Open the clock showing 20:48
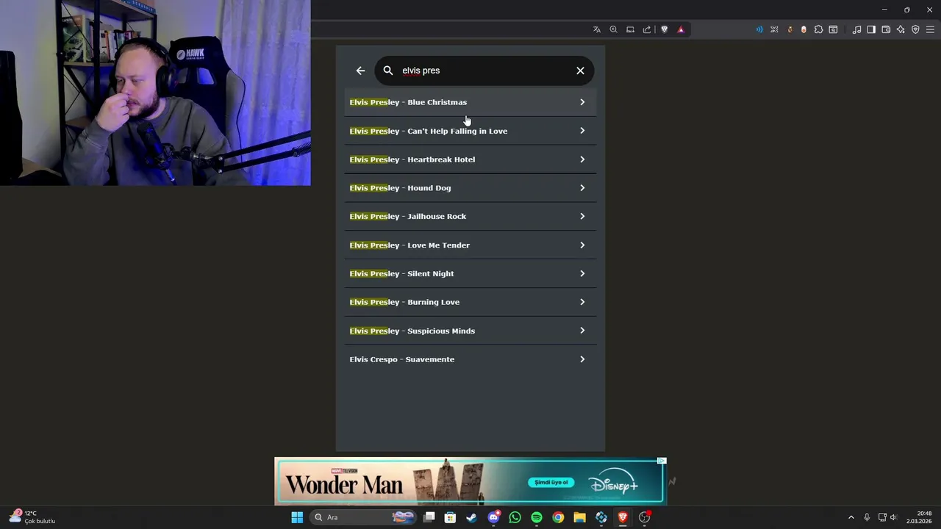The height and width of the screenshot is (529, 941). coord(920,517)
